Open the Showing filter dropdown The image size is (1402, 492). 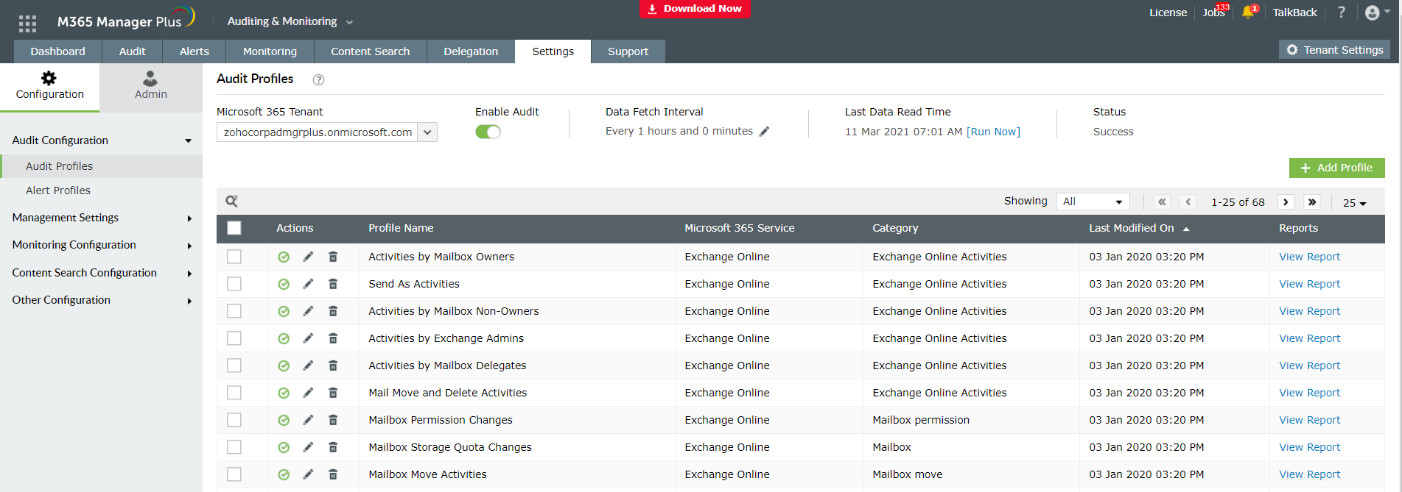[x=1093, y=202]
